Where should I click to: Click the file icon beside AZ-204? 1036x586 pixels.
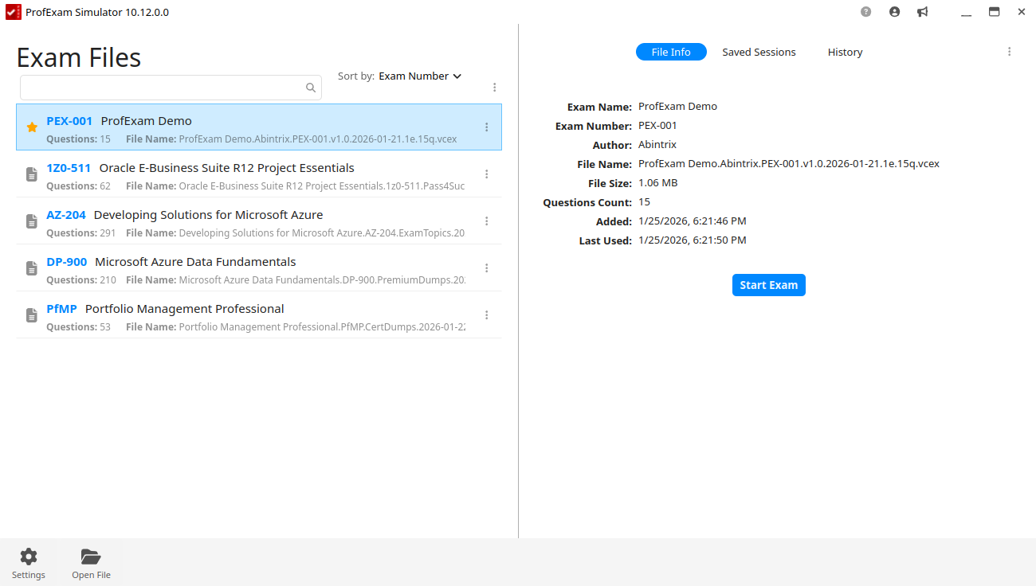32,221
